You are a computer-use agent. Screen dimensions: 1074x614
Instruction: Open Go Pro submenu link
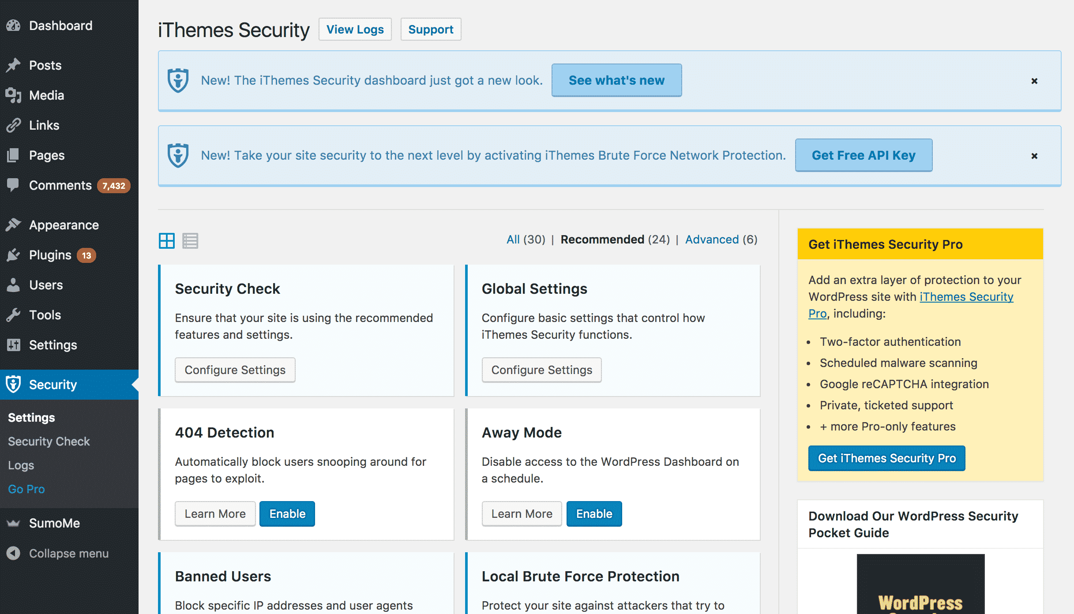point(26,489)
